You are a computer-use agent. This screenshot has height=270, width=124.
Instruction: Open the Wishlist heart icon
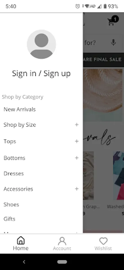103,241
